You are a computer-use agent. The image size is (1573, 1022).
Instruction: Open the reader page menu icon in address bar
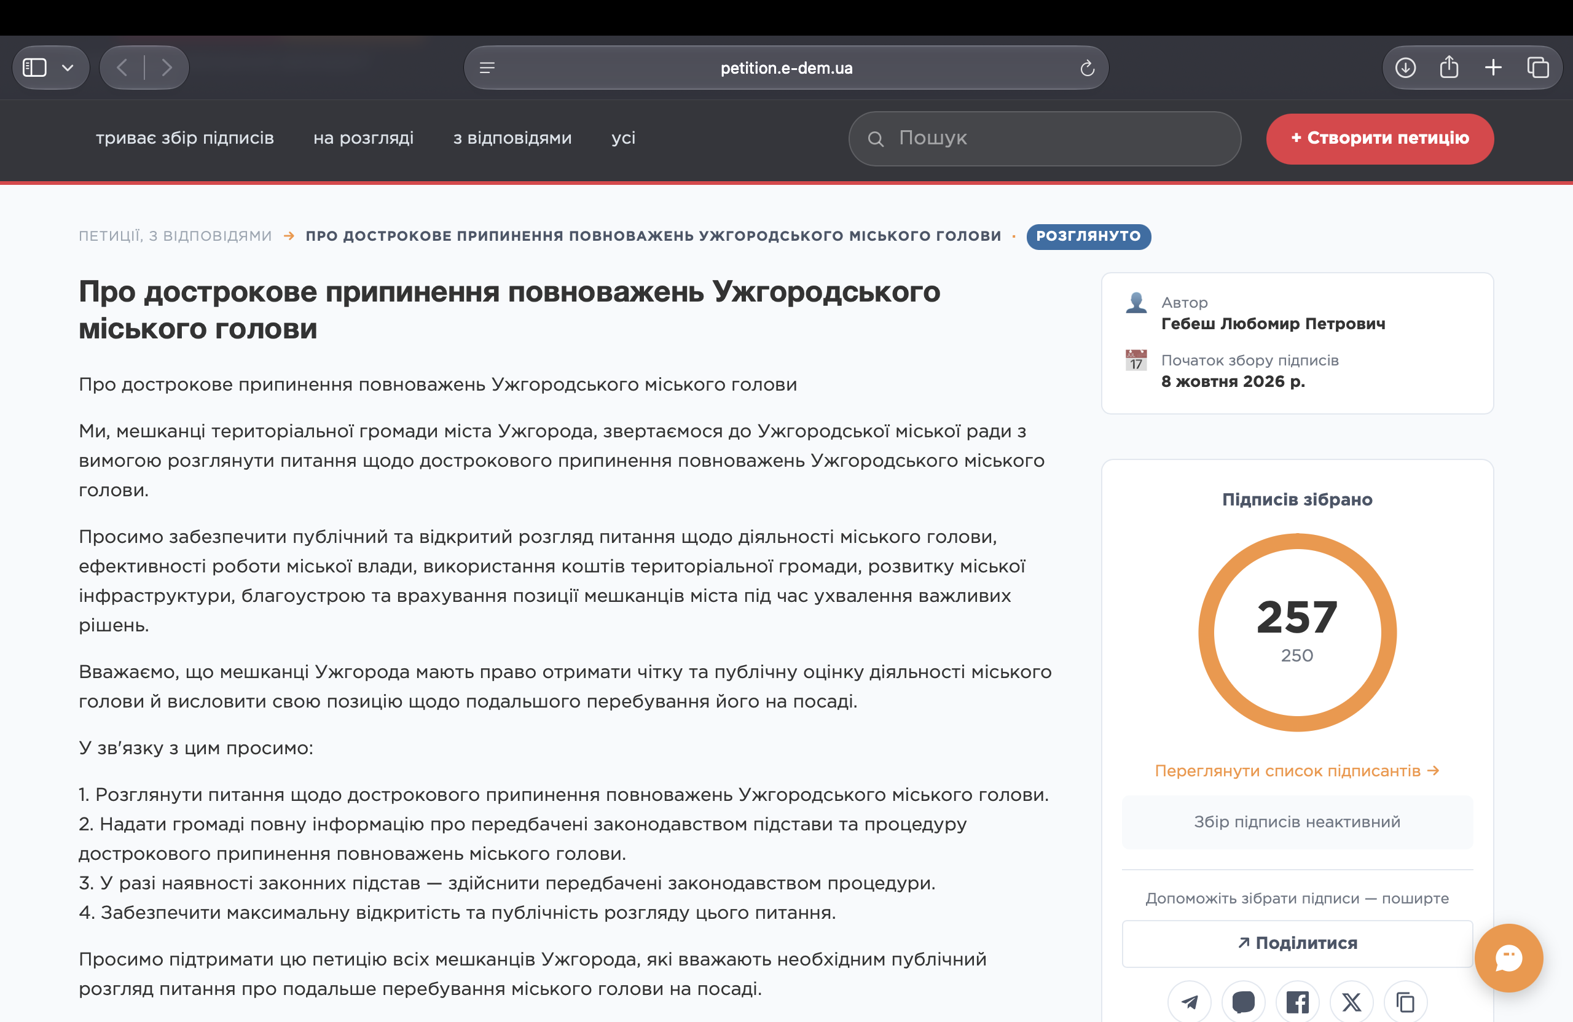[x=487, y=68]
